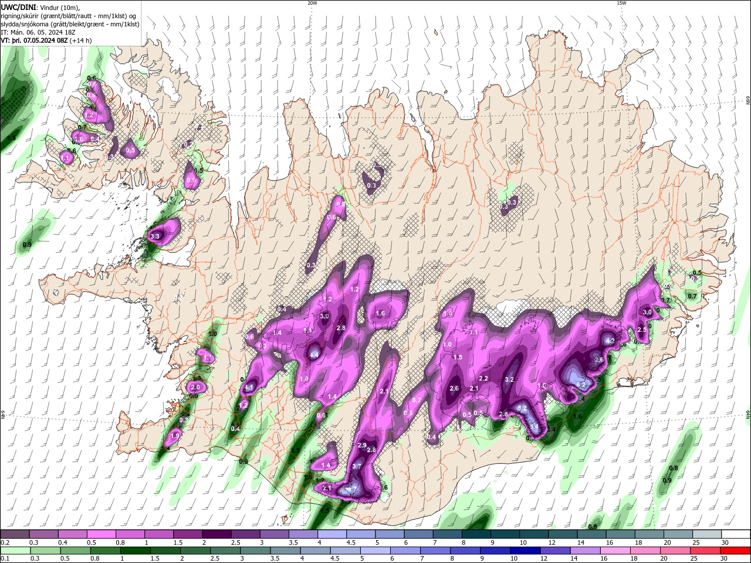Click the UWC/DINI title text
This screenshot has height=563, width=751.
pyautogui.click(x=18, y=7)
